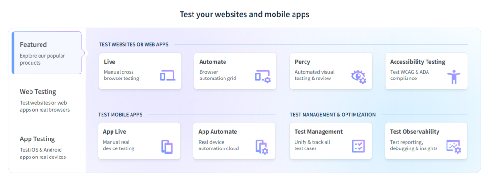488x187 pixels.
Task: Switch to the Web Testing tab
Action: [x=47, y=100]
